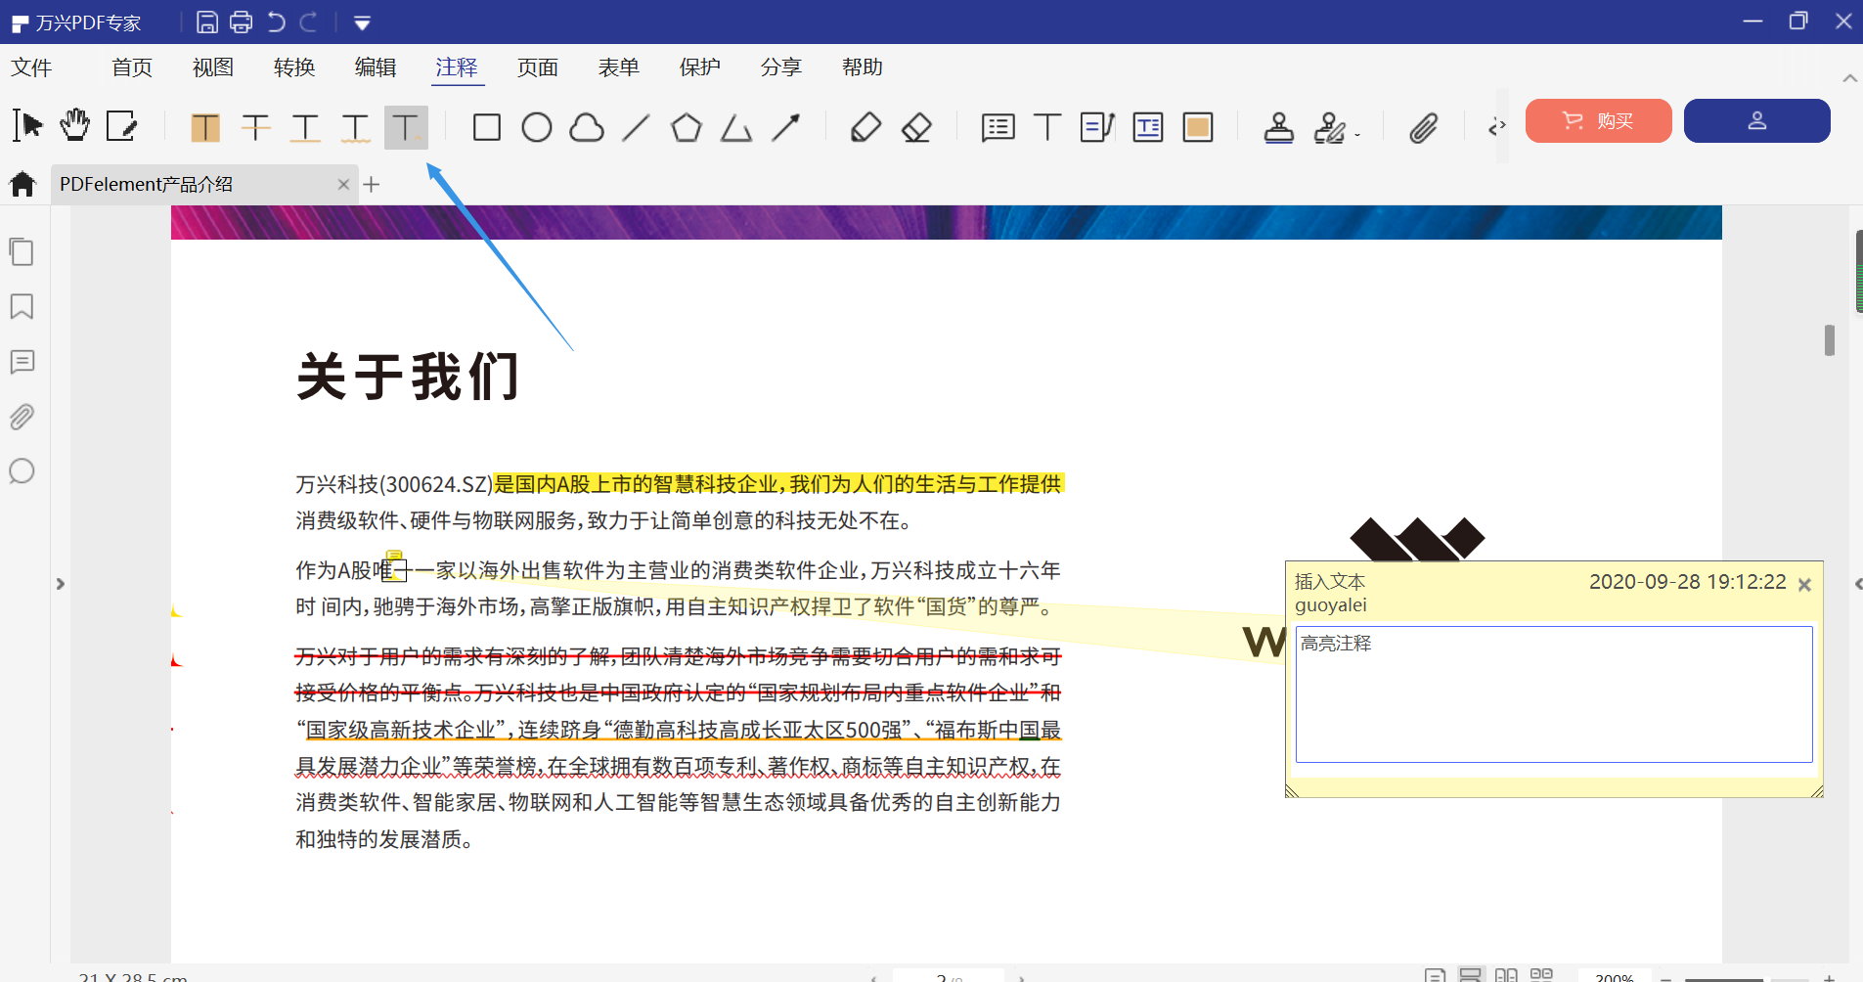Save the document
The height and width of the screenshot is (982, 1863).
click(207, 22)
